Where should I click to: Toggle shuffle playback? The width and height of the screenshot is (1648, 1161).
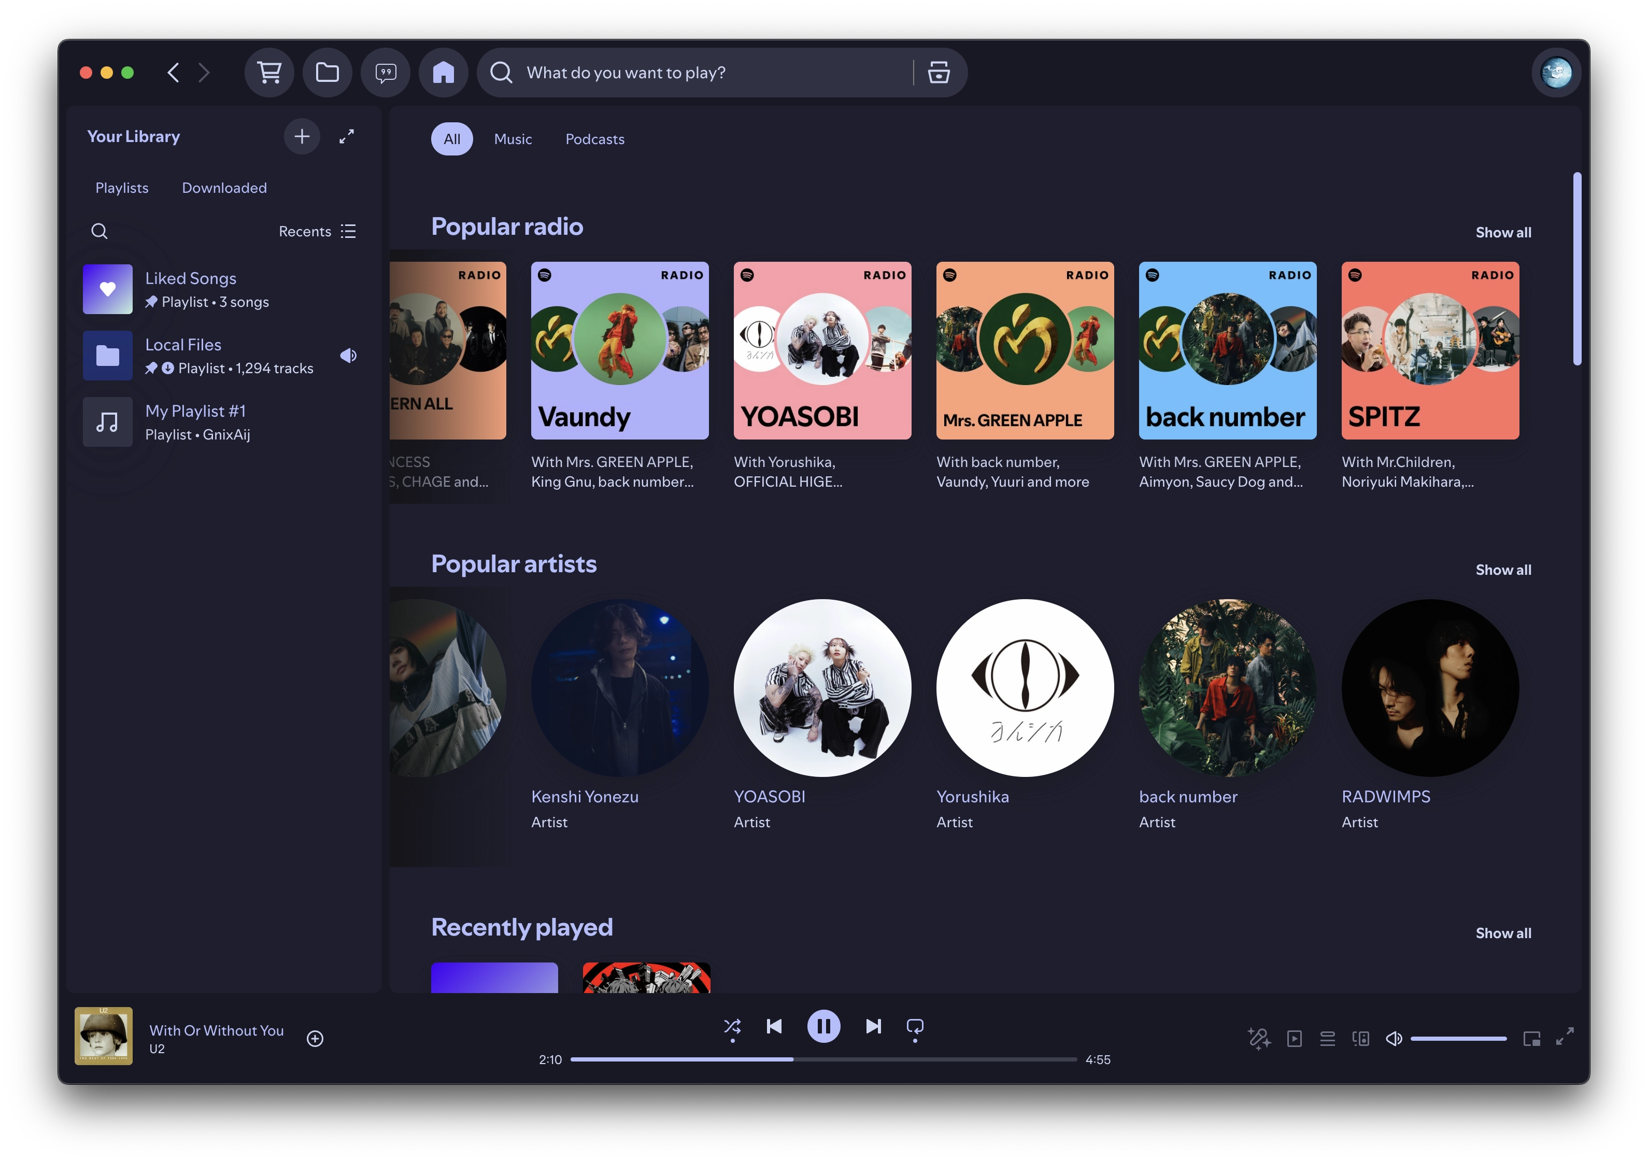pos(732,1027)
